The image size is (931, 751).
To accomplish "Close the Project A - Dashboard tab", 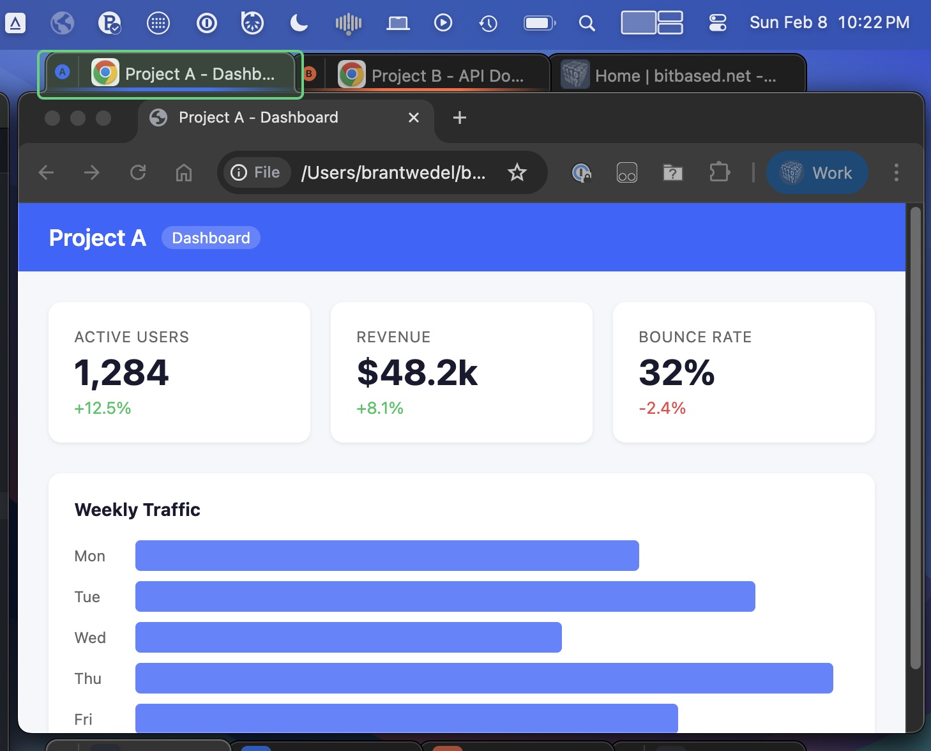I will (x=414, y=118).
